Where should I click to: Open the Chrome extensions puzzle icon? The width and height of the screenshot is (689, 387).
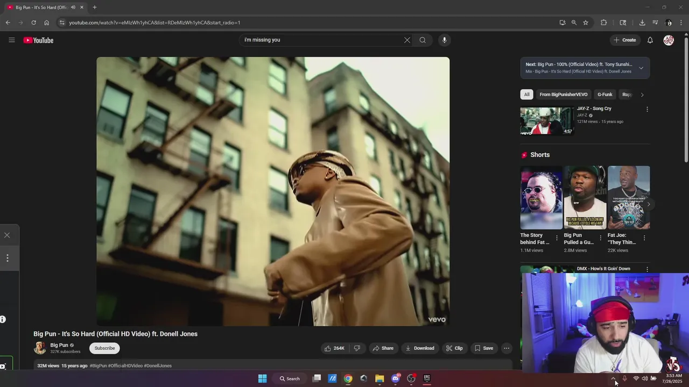pos(603,23)
